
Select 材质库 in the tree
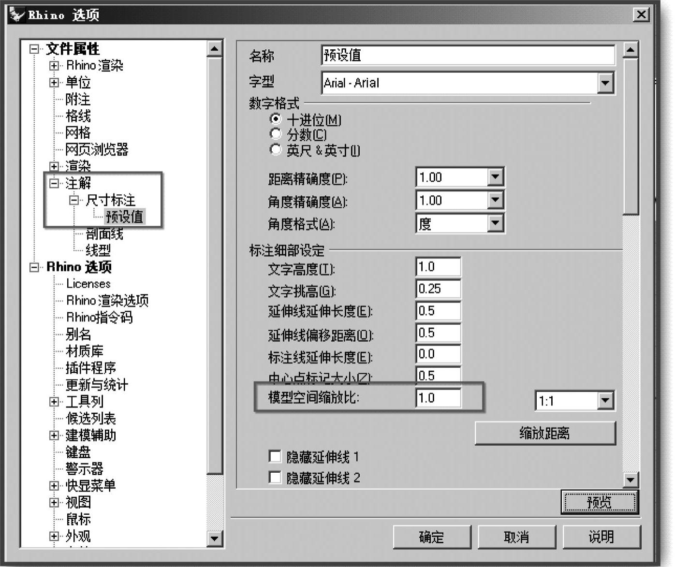click(85, 351)
